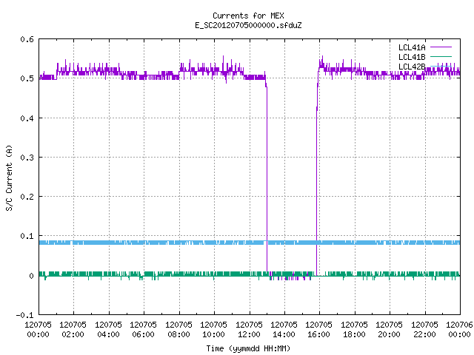Select the filename E_SC20120705000000.sfduZ subtitle
This screenshot has width=474, height=355.
[248, 25]
